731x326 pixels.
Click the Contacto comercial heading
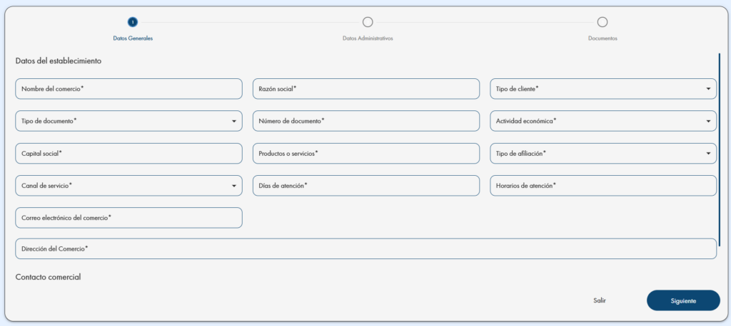[x=48, y=277]
